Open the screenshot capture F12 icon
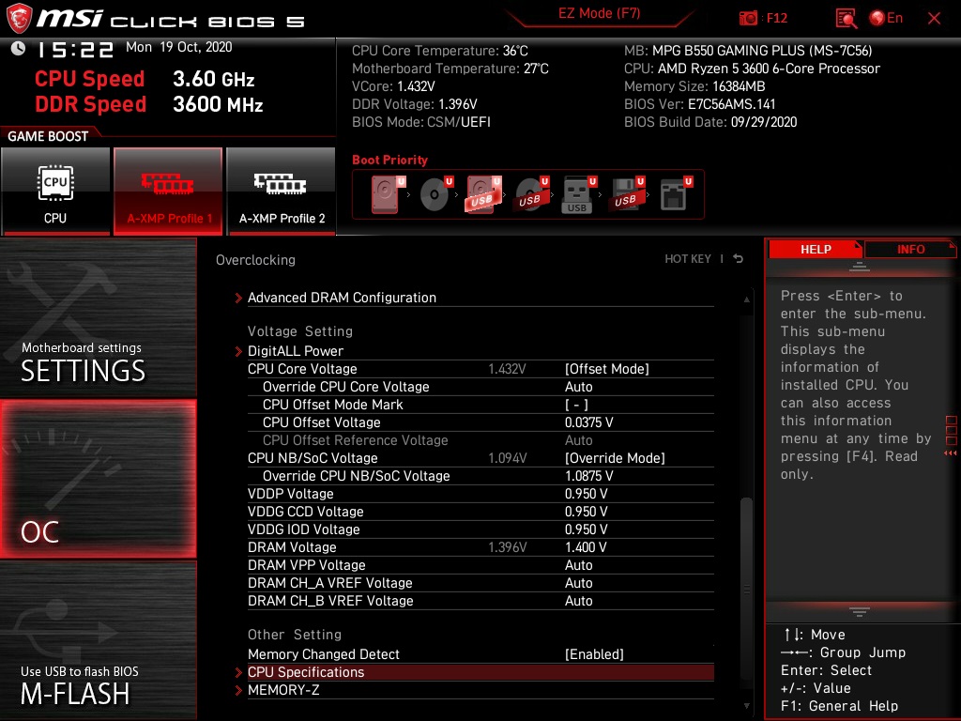 pyautogui.click(x=749, y=18)
